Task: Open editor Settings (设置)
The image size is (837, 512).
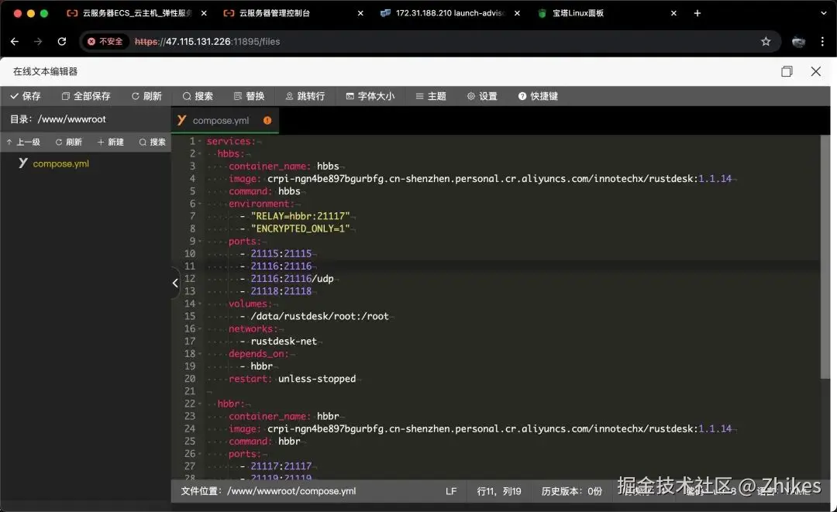Action: [482, 96]
